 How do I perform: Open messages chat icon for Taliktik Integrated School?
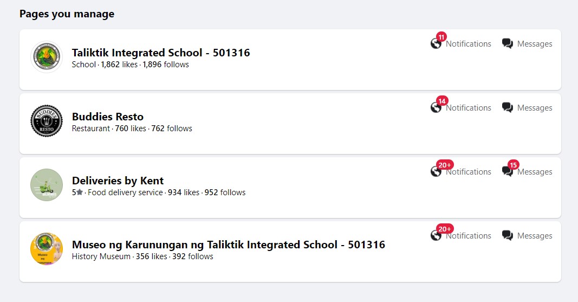[507, 43]
